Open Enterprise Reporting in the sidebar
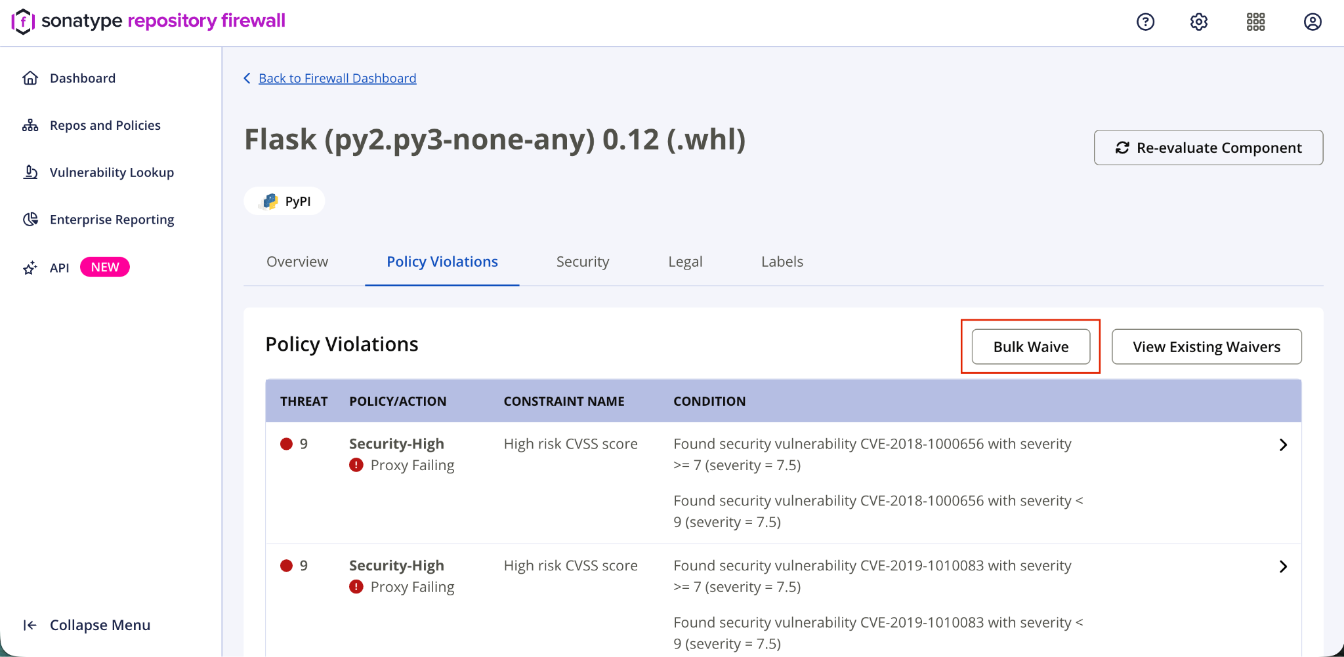This screenshot has width=1344, height=657. (x=112, y=220)
